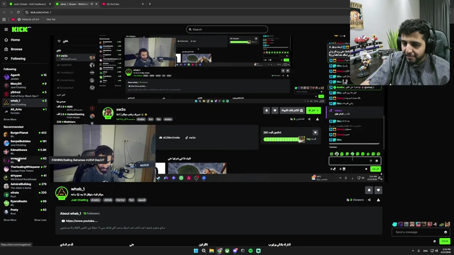This screenshot has width=454, height=255.
Task: Open Windows taskbar search
Action: click(x=204, y=251)
